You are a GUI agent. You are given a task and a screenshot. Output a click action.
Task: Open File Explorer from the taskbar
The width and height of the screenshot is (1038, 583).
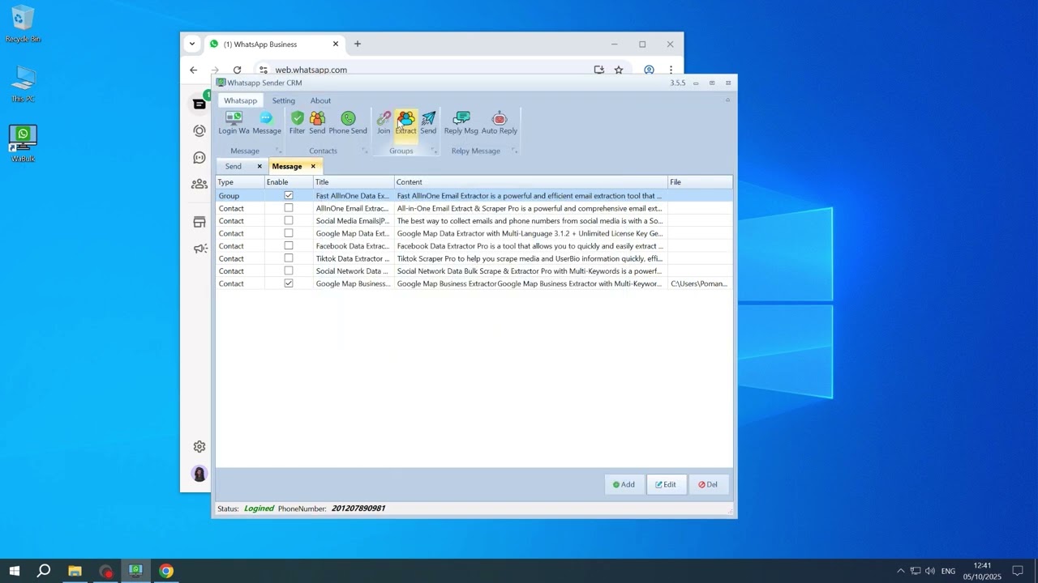[x=75, y=571]
